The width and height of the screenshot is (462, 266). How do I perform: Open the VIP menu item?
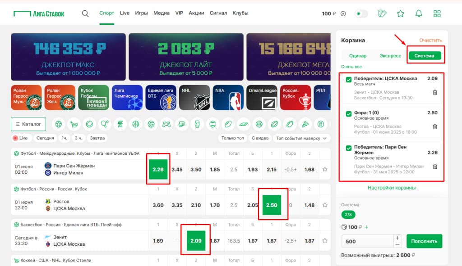click(179, 13)
